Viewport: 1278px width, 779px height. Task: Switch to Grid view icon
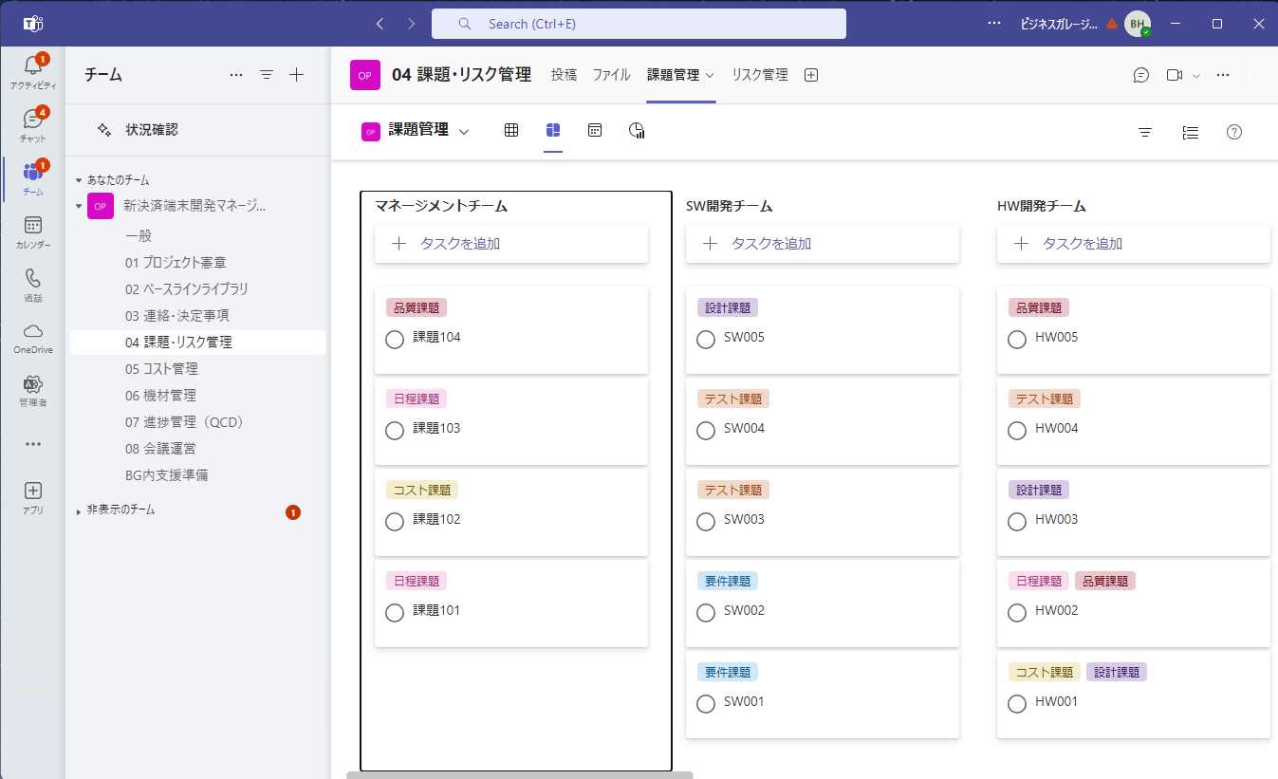click(x=511, y=131)
